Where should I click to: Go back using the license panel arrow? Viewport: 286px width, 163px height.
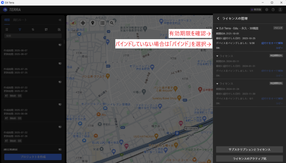(x=218, y=18)
